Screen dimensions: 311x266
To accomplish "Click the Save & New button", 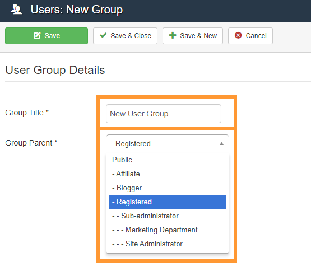I will coord(193,36).
